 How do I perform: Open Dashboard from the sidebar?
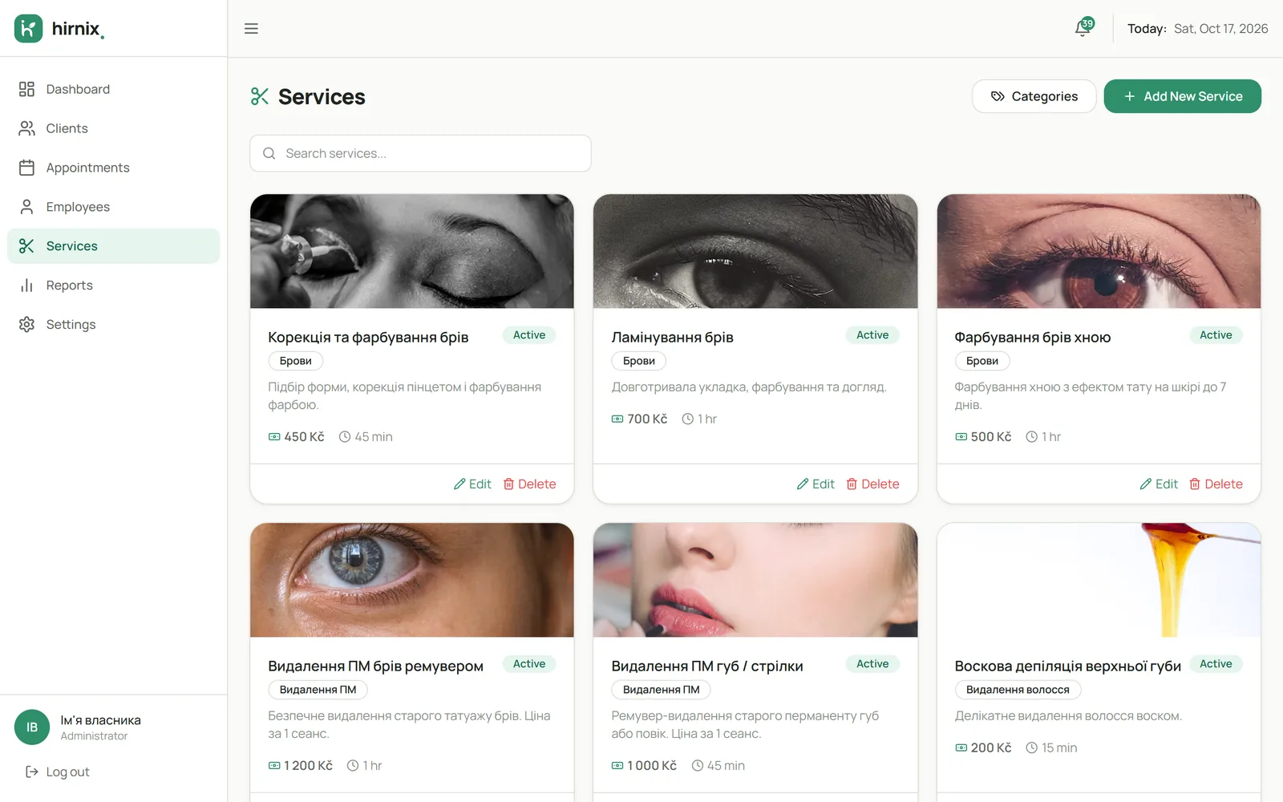point(113,89)
